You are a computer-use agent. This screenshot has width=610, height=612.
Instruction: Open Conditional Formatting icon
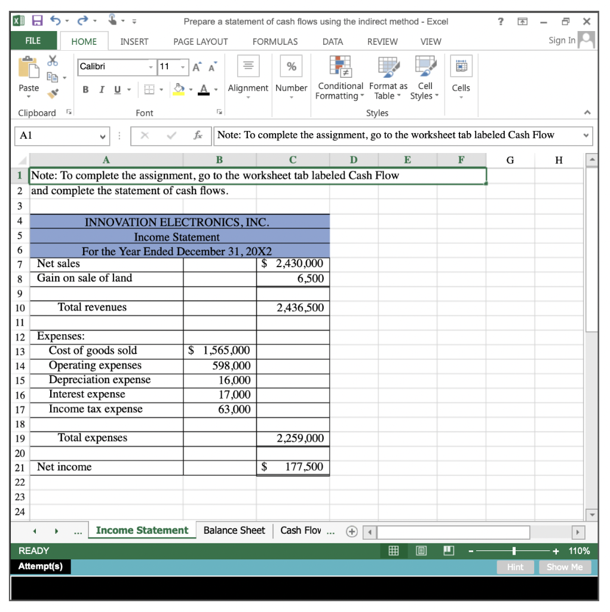click(x=341, y=66)
